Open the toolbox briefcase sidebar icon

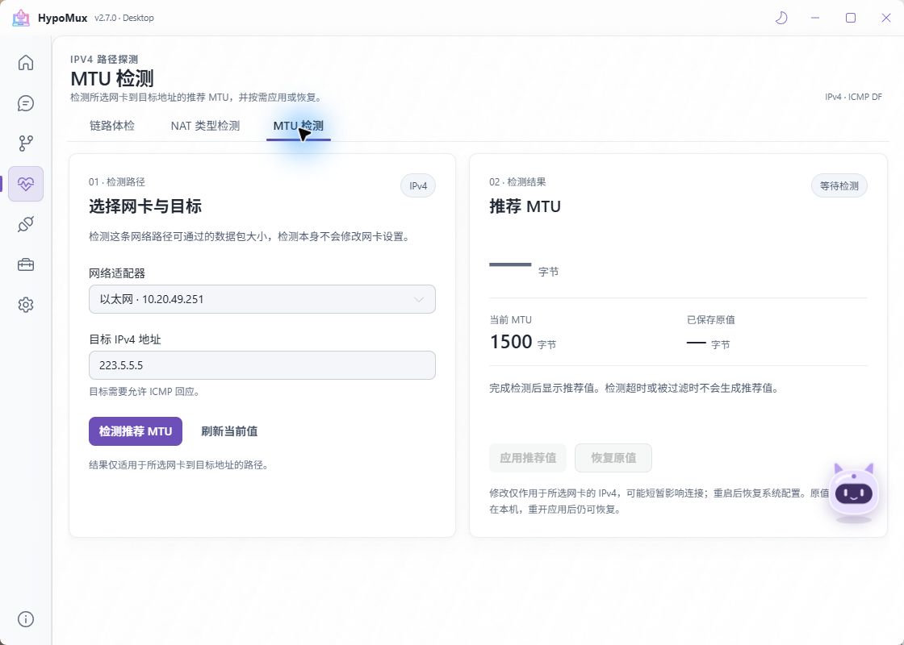[x=25, y=264]
